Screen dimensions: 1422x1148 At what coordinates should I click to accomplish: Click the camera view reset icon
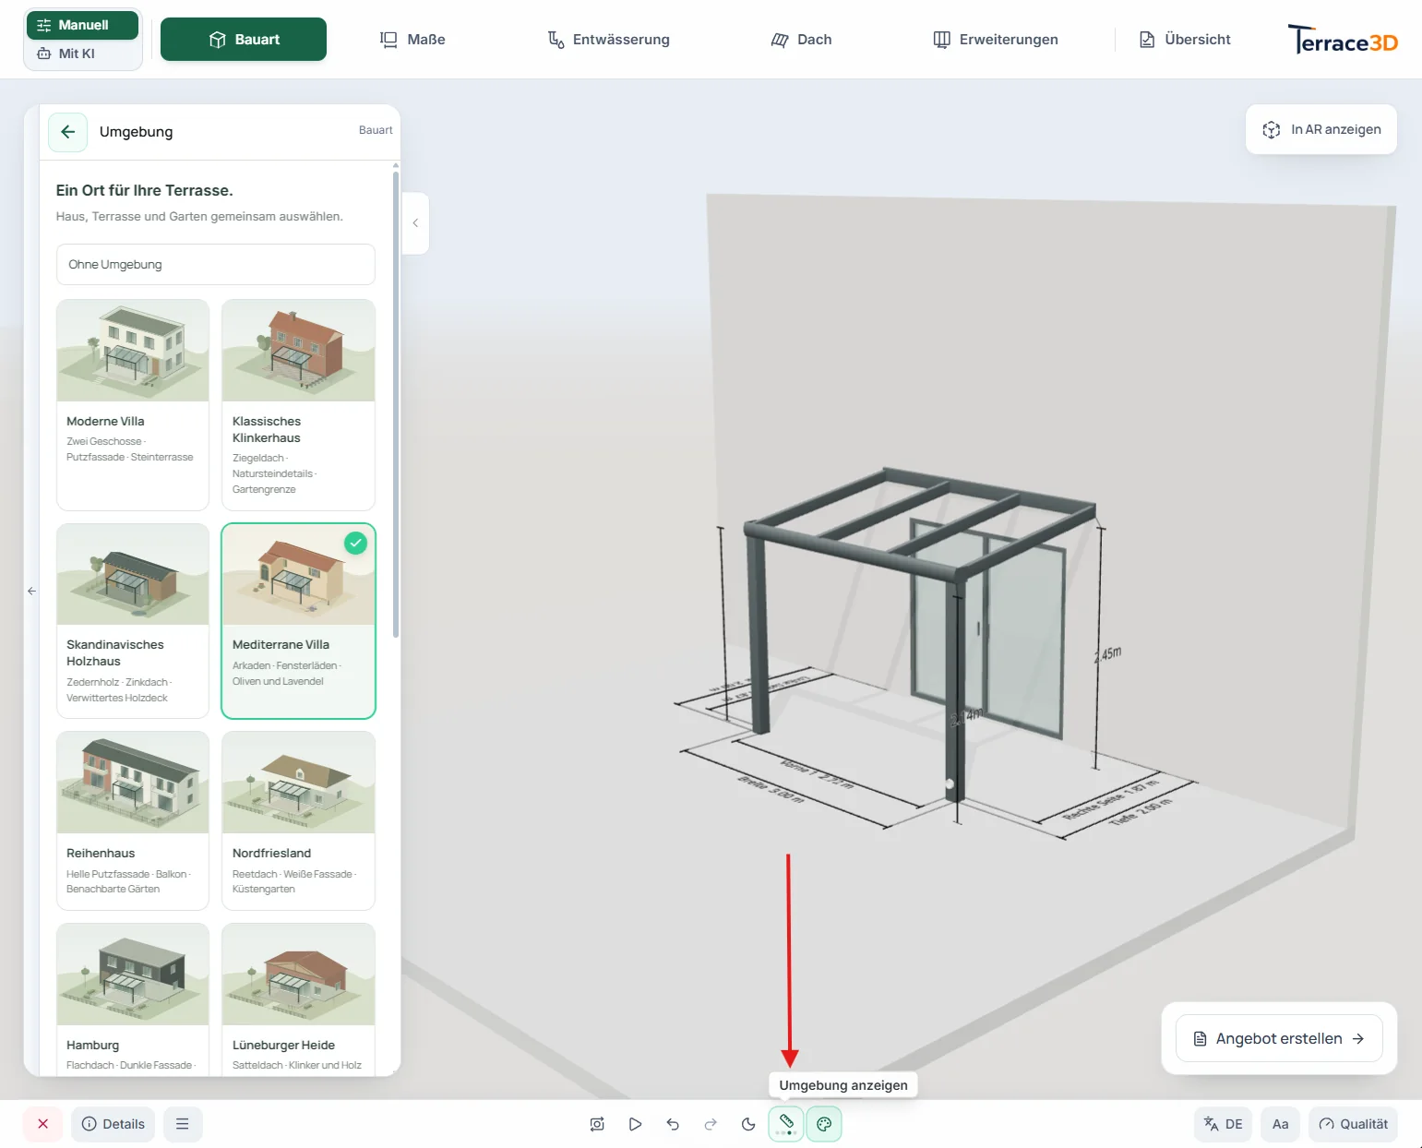[x=597, y=1124]
